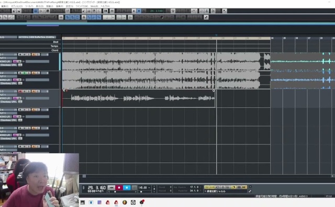The image size is (335, 207).
Task: Click the blue stop button in transport panel
Action: coord(127,188)
